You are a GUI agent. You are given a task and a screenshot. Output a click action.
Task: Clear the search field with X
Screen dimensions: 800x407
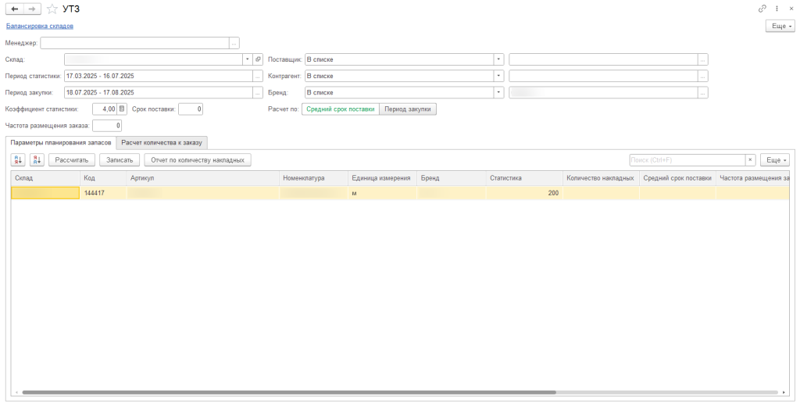[750, 159]
